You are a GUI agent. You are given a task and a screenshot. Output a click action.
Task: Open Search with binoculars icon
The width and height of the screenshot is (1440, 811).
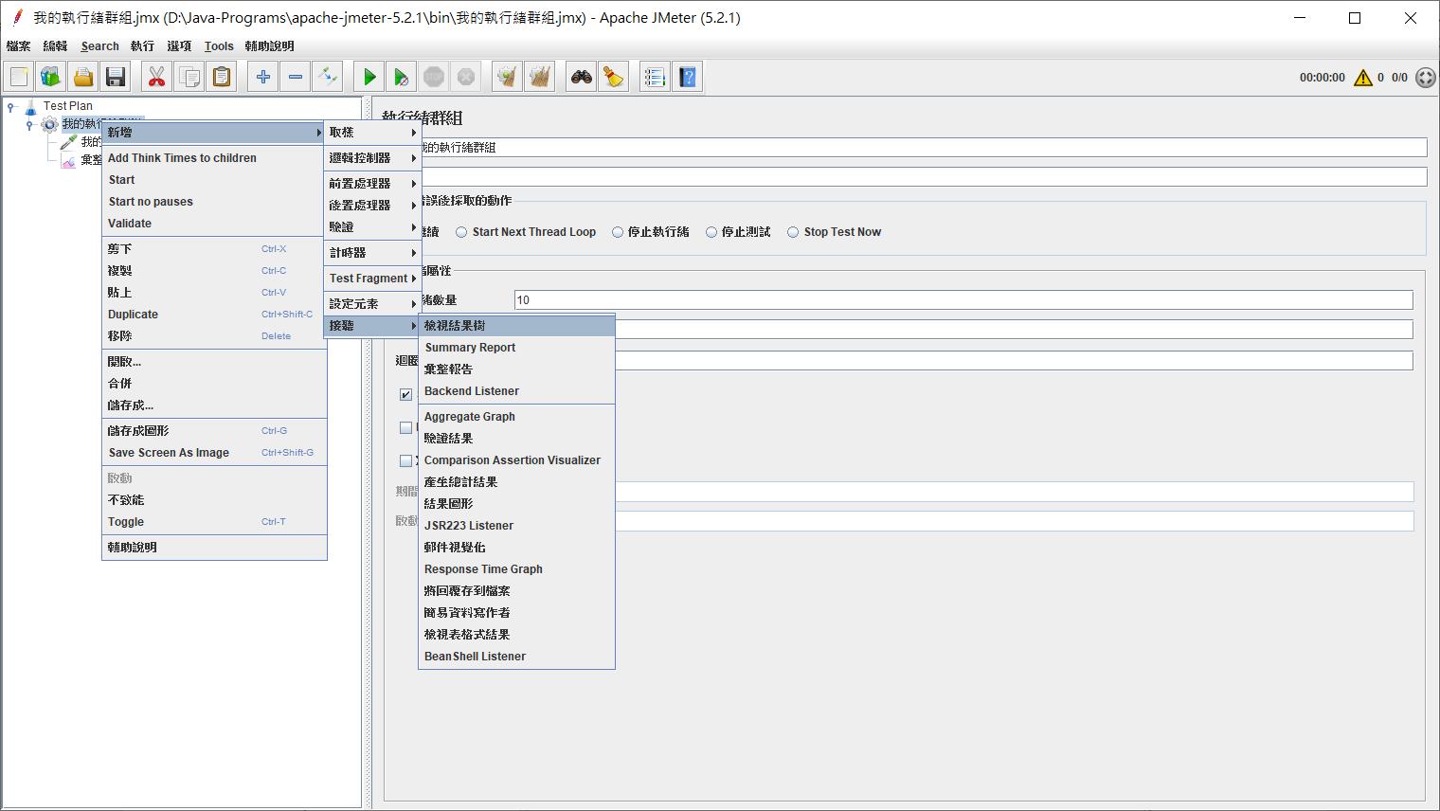(x=582, y=77)
